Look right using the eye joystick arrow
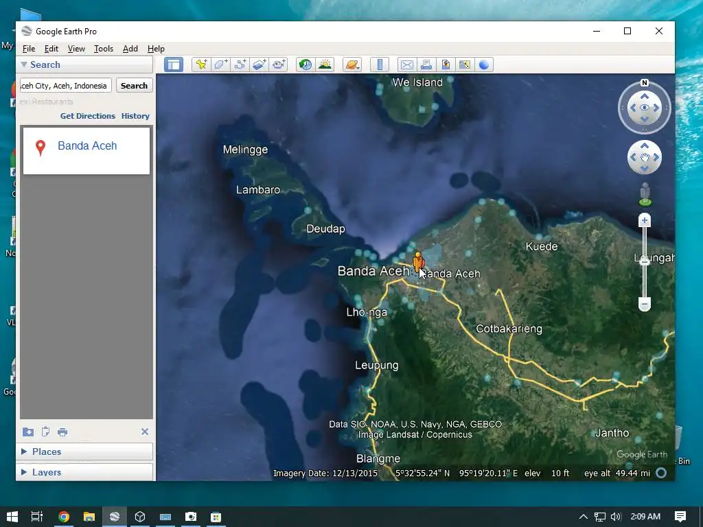The width and height of the screenshot is (703, 527). pos(656,108)
